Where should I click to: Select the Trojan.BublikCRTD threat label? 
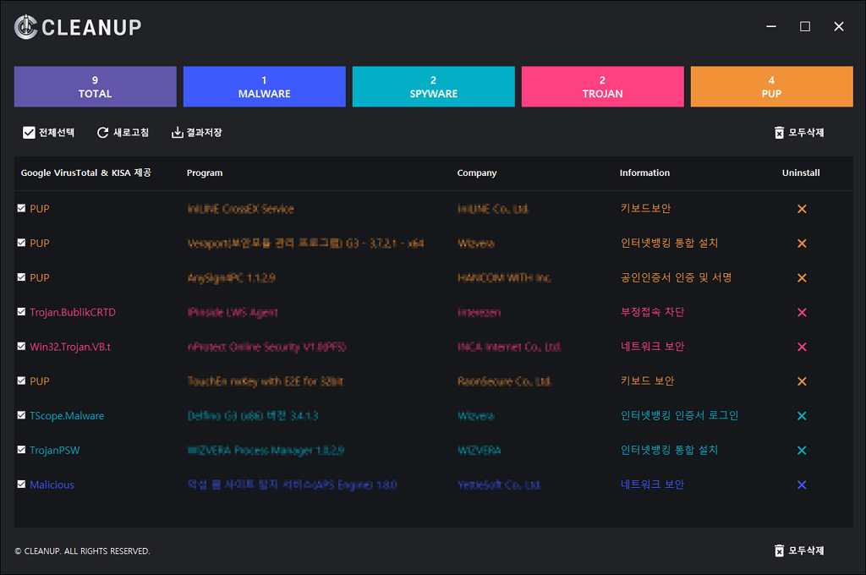73,312
